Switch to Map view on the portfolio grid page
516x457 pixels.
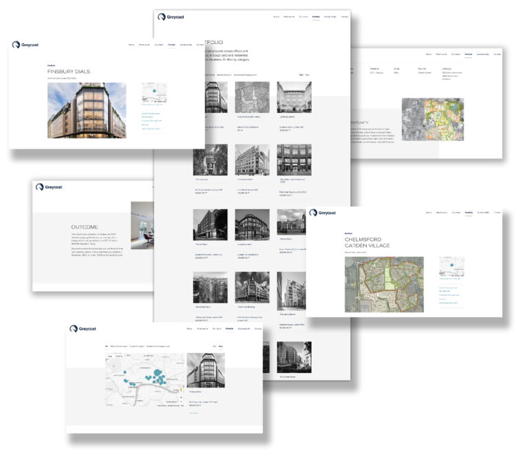pos(308,74)
